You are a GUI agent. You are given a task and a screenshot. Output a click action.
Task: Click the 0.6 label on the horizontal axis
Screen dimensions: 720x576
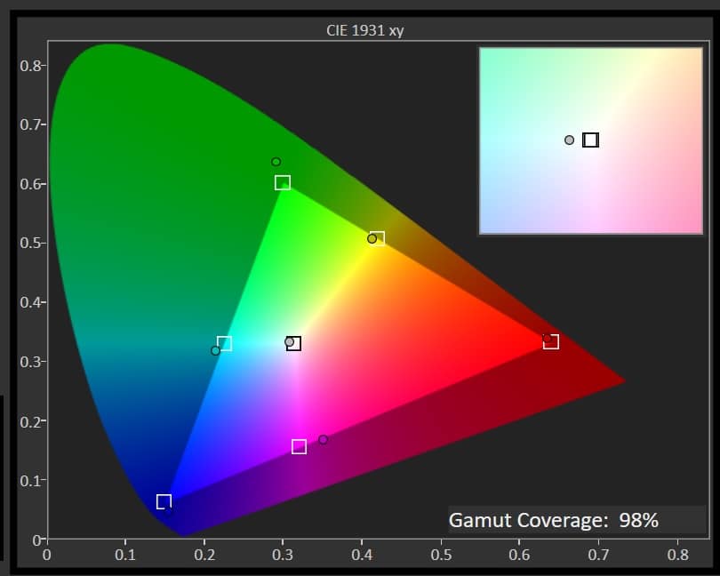(x=519, y=555)
